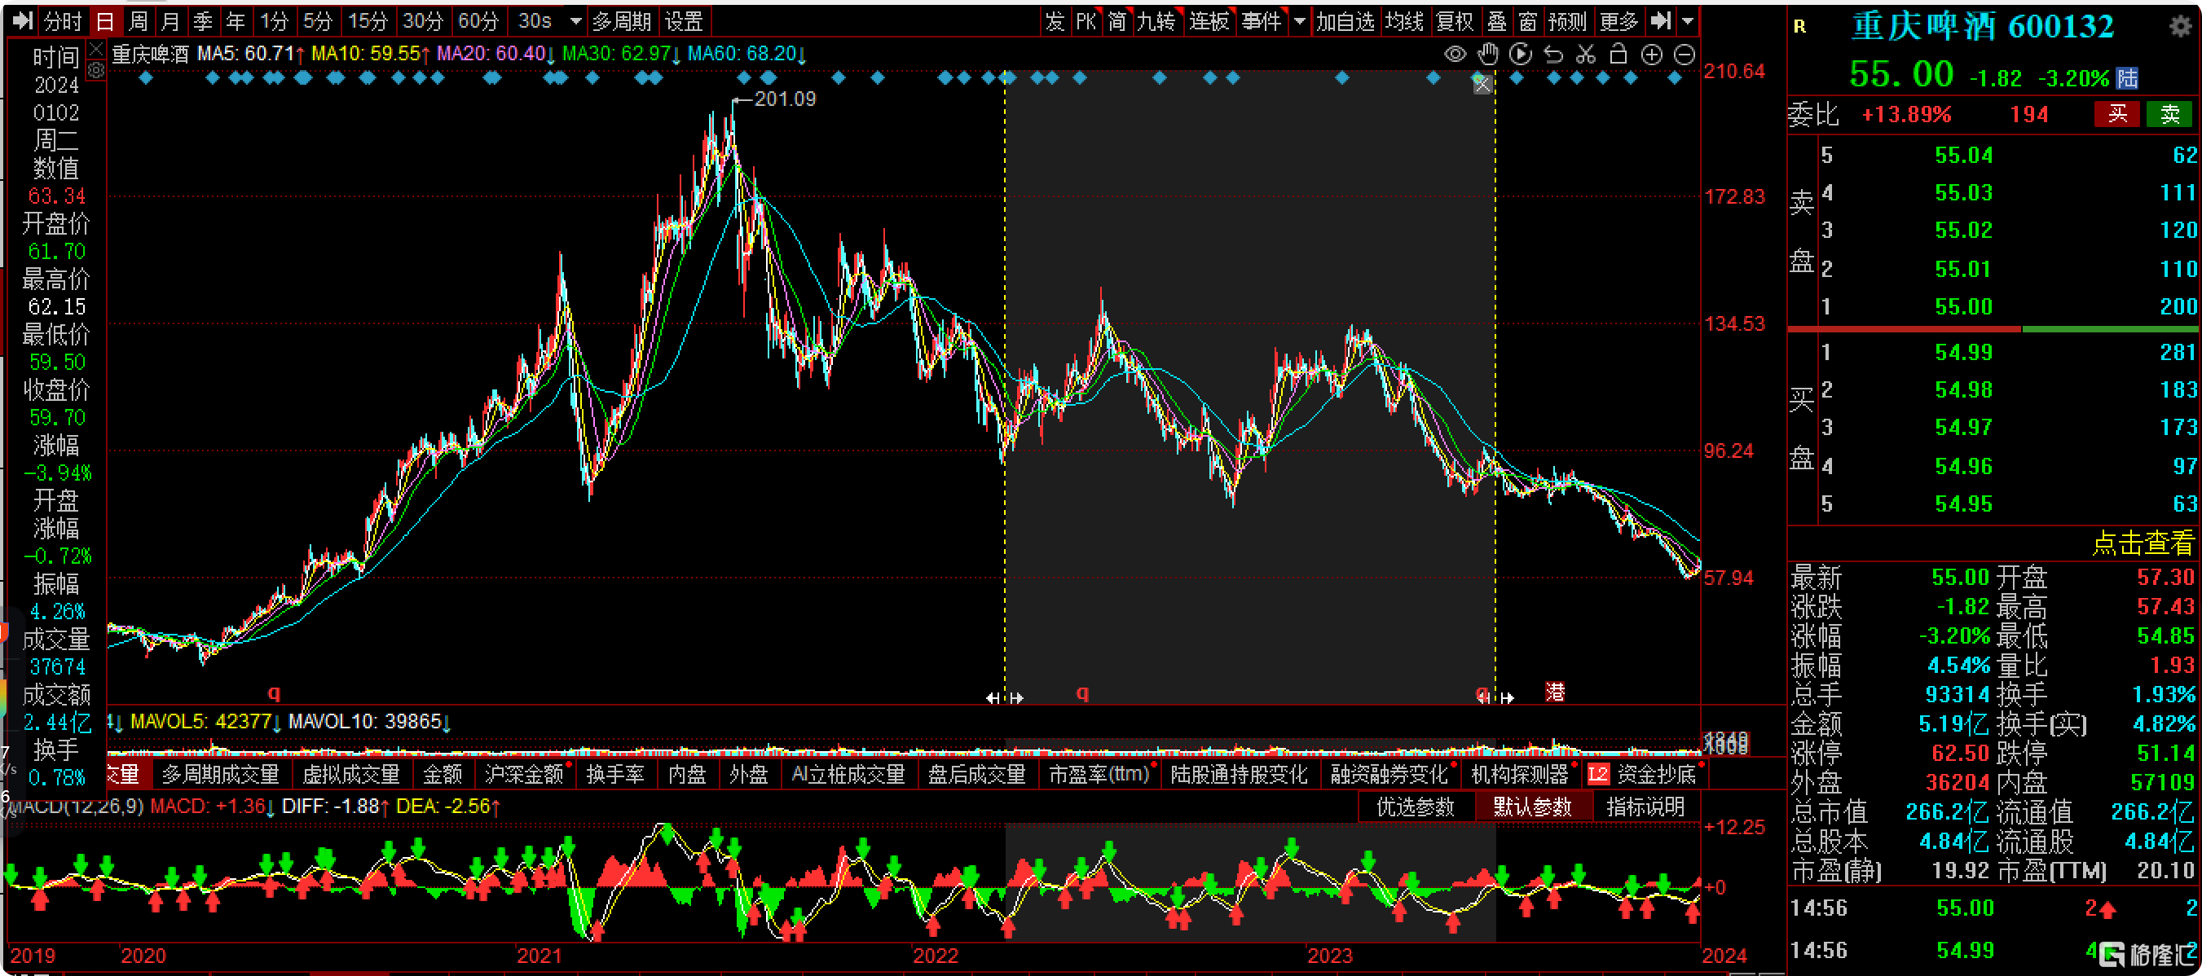This screenshot has height=976, width=2202.
Task: Switch to 月 monthly chart
Action: pyautogui.click(x=170, y=20)
